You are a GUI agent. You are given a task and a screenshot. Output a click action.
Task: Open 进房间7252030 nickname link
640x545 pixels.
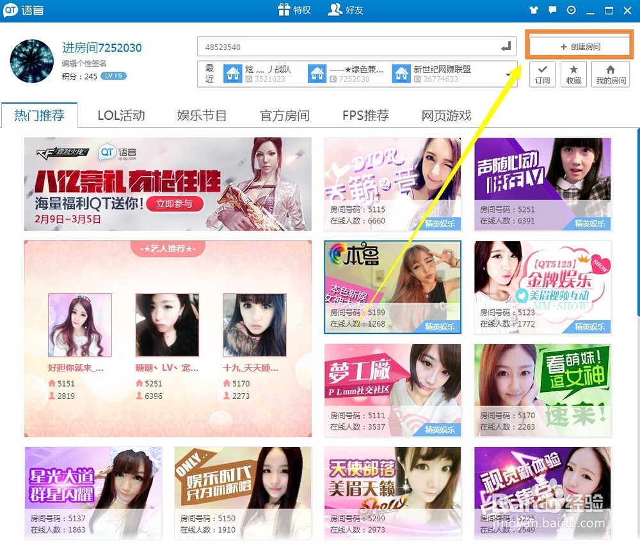pos(102,48)
